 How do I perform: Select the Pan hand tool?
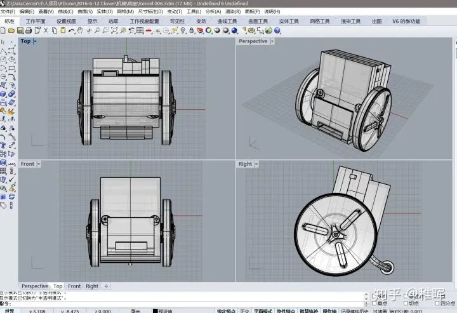pyautogui.click(x=80, y=30)
